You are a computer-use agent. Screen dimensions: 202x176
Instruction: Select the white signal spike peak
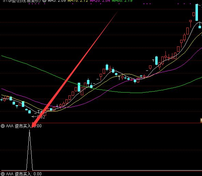pyautogui.click(x=29, y=130)
